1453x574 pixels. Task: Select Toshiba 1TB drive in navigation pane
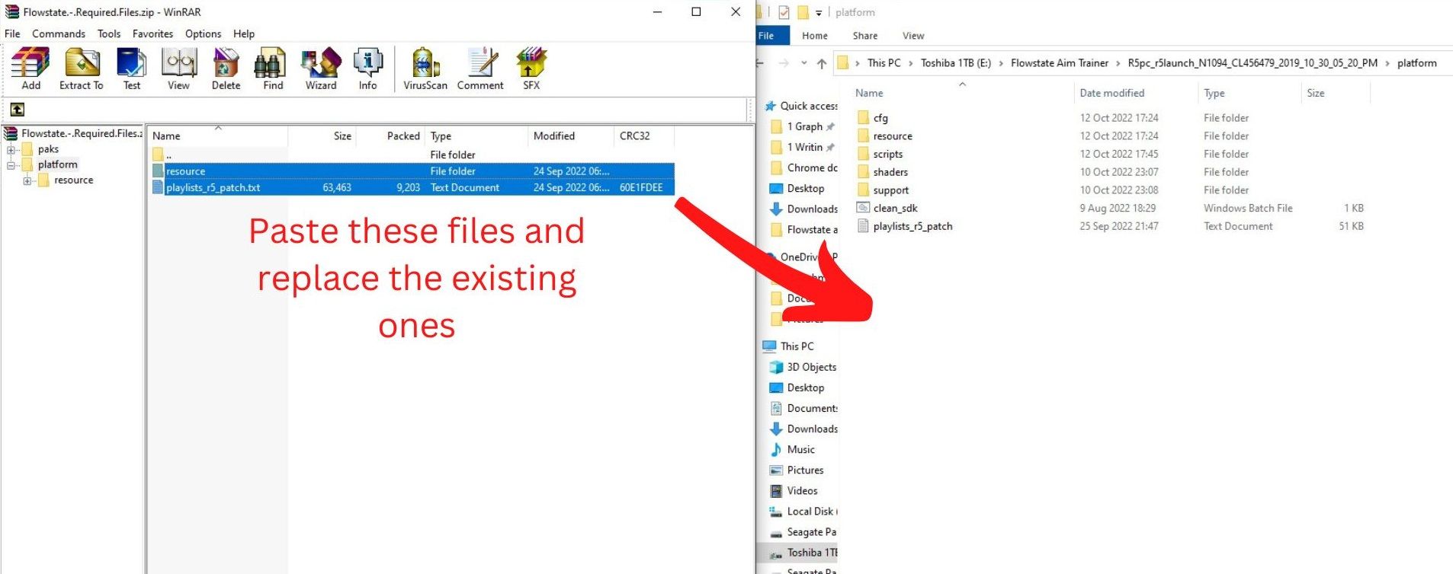tap(803, 553)
